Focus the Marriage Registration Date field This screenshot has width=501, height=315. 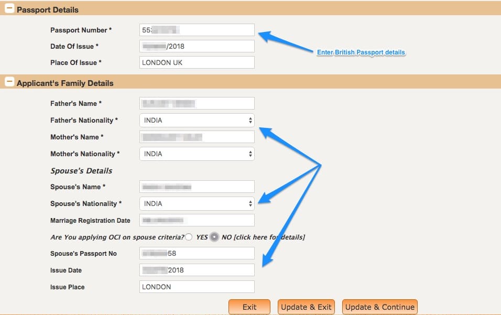[197, 221]
